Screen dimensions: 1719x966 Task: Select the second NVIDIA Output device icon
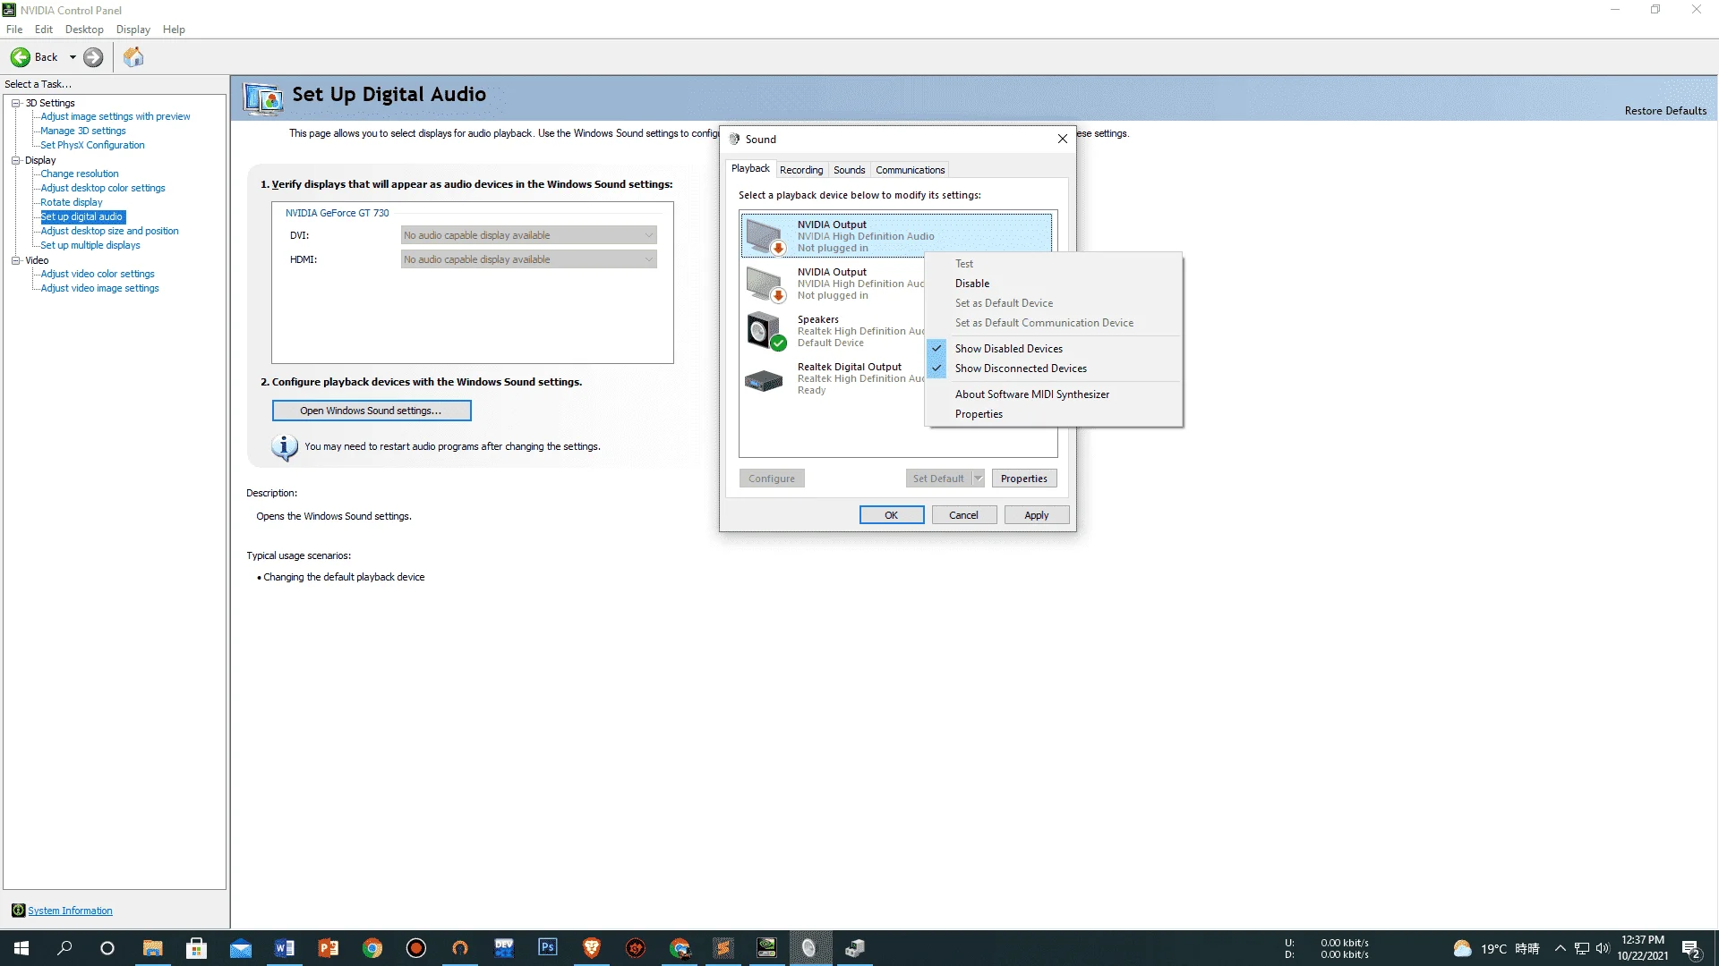[x=765, y=284]
